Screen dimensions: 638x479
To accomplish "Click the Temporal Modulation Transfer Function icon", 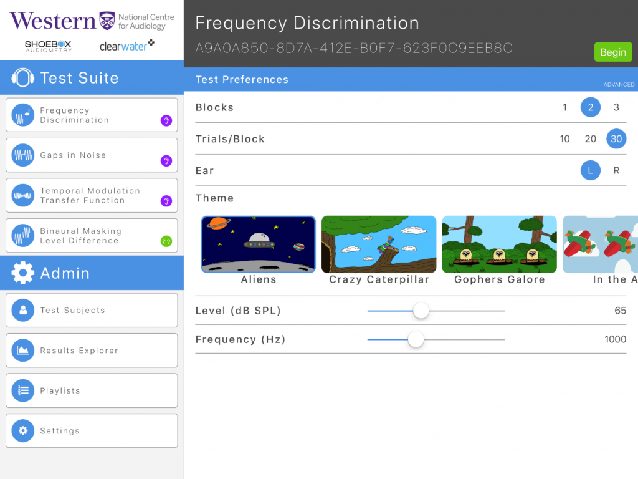I will pyautogui.click(x=23, y=195).
